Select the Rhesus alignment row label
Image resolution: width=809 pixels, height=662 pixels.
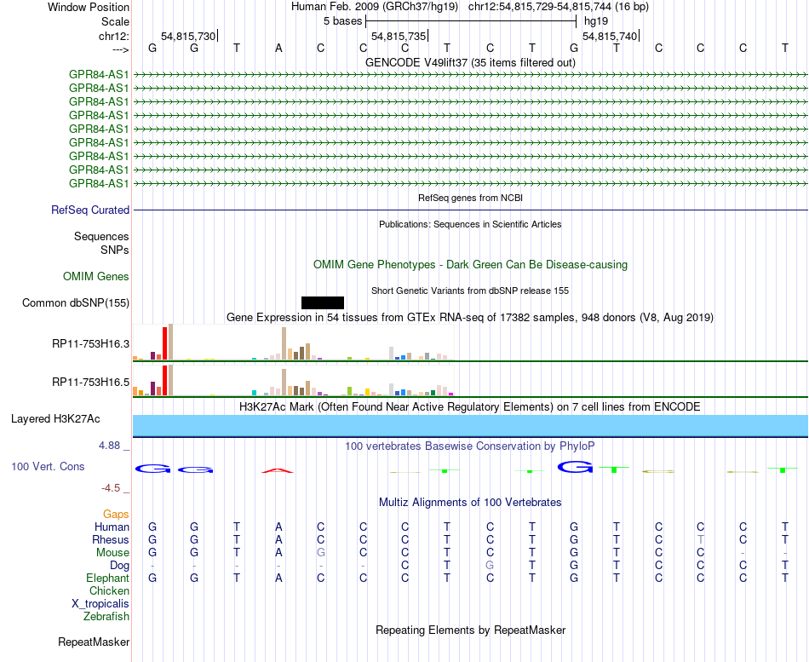(x=111, y=540)
